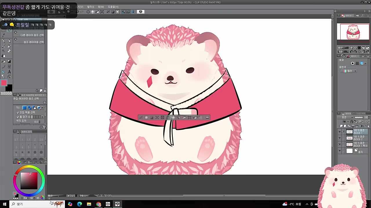Hide layer '레이어 2' with eye icon
Screen dimensions: 371x208
[x=339, y=138]
